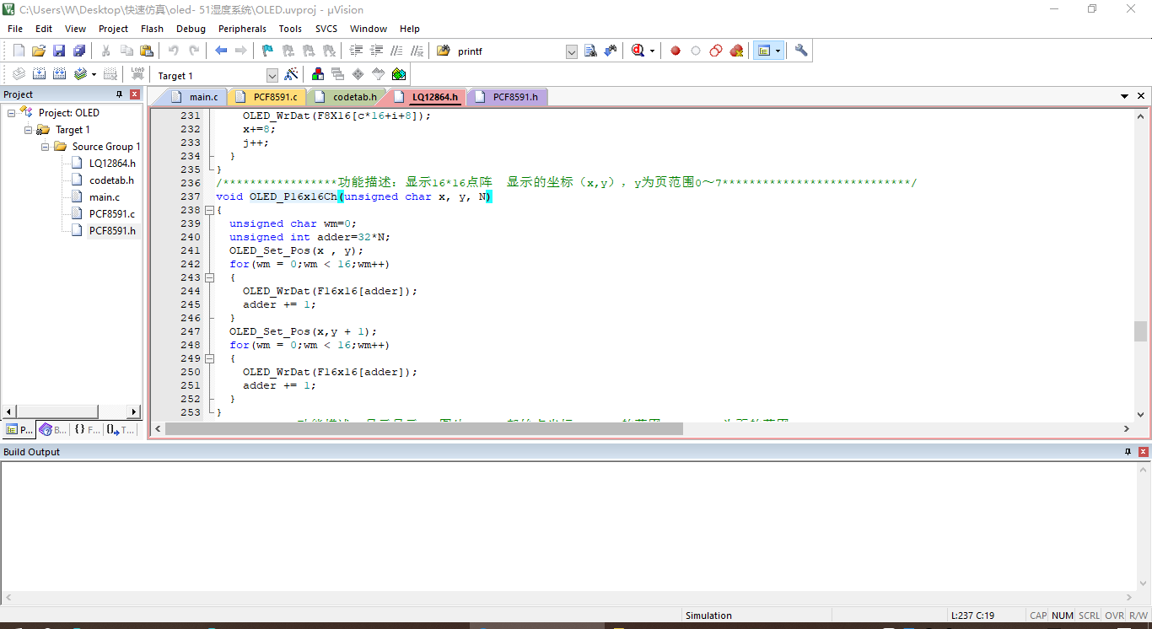Image resolution: width=1152 pixels, height=629 pixels.
Task: Start debug session with the magnifier-d icon
Action: [x=638, y=51]
